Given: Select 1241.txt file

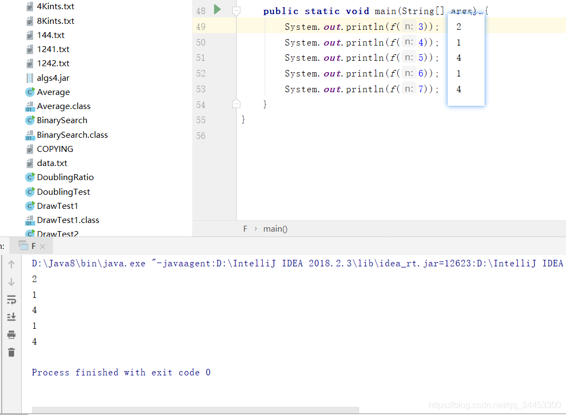Looking at the screenshot, I should pyautogui.click(x=53, y=49).
